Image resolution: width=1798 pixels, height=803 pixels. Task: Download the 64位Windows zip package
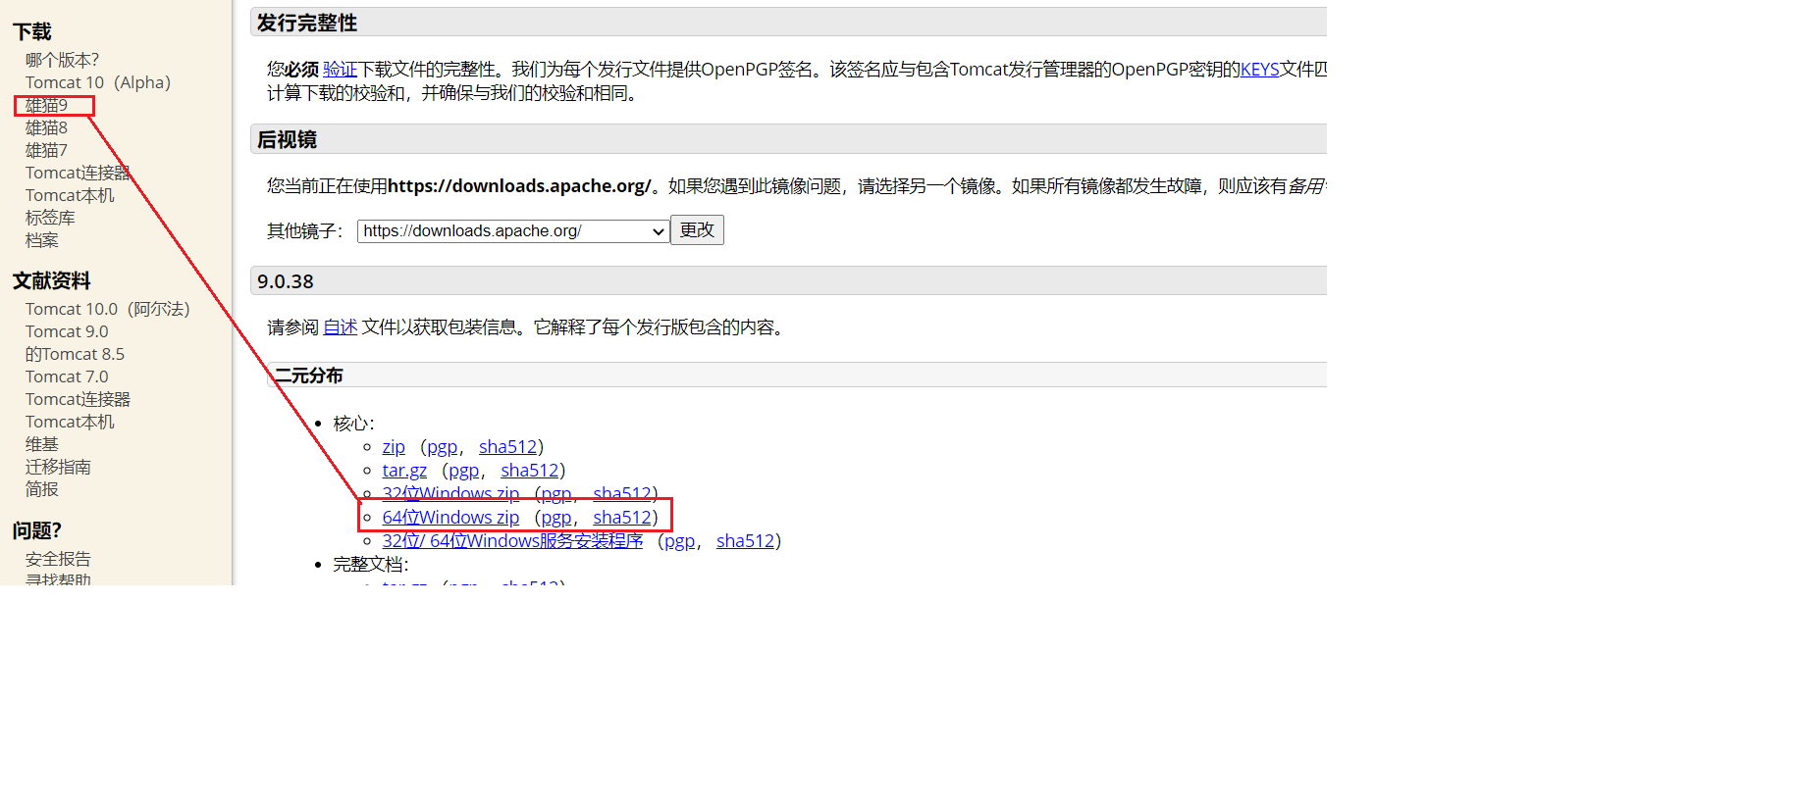tap(450, 518)
